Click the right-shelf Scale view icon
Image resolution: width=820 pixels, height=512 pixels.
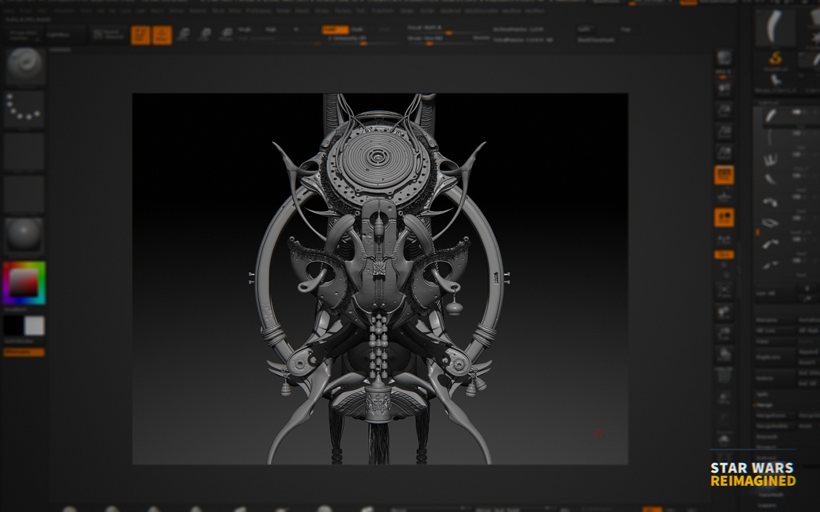[724, 333]
